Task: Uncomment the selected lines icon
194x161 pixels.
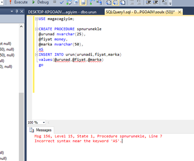Action: (x=139, y=2)
